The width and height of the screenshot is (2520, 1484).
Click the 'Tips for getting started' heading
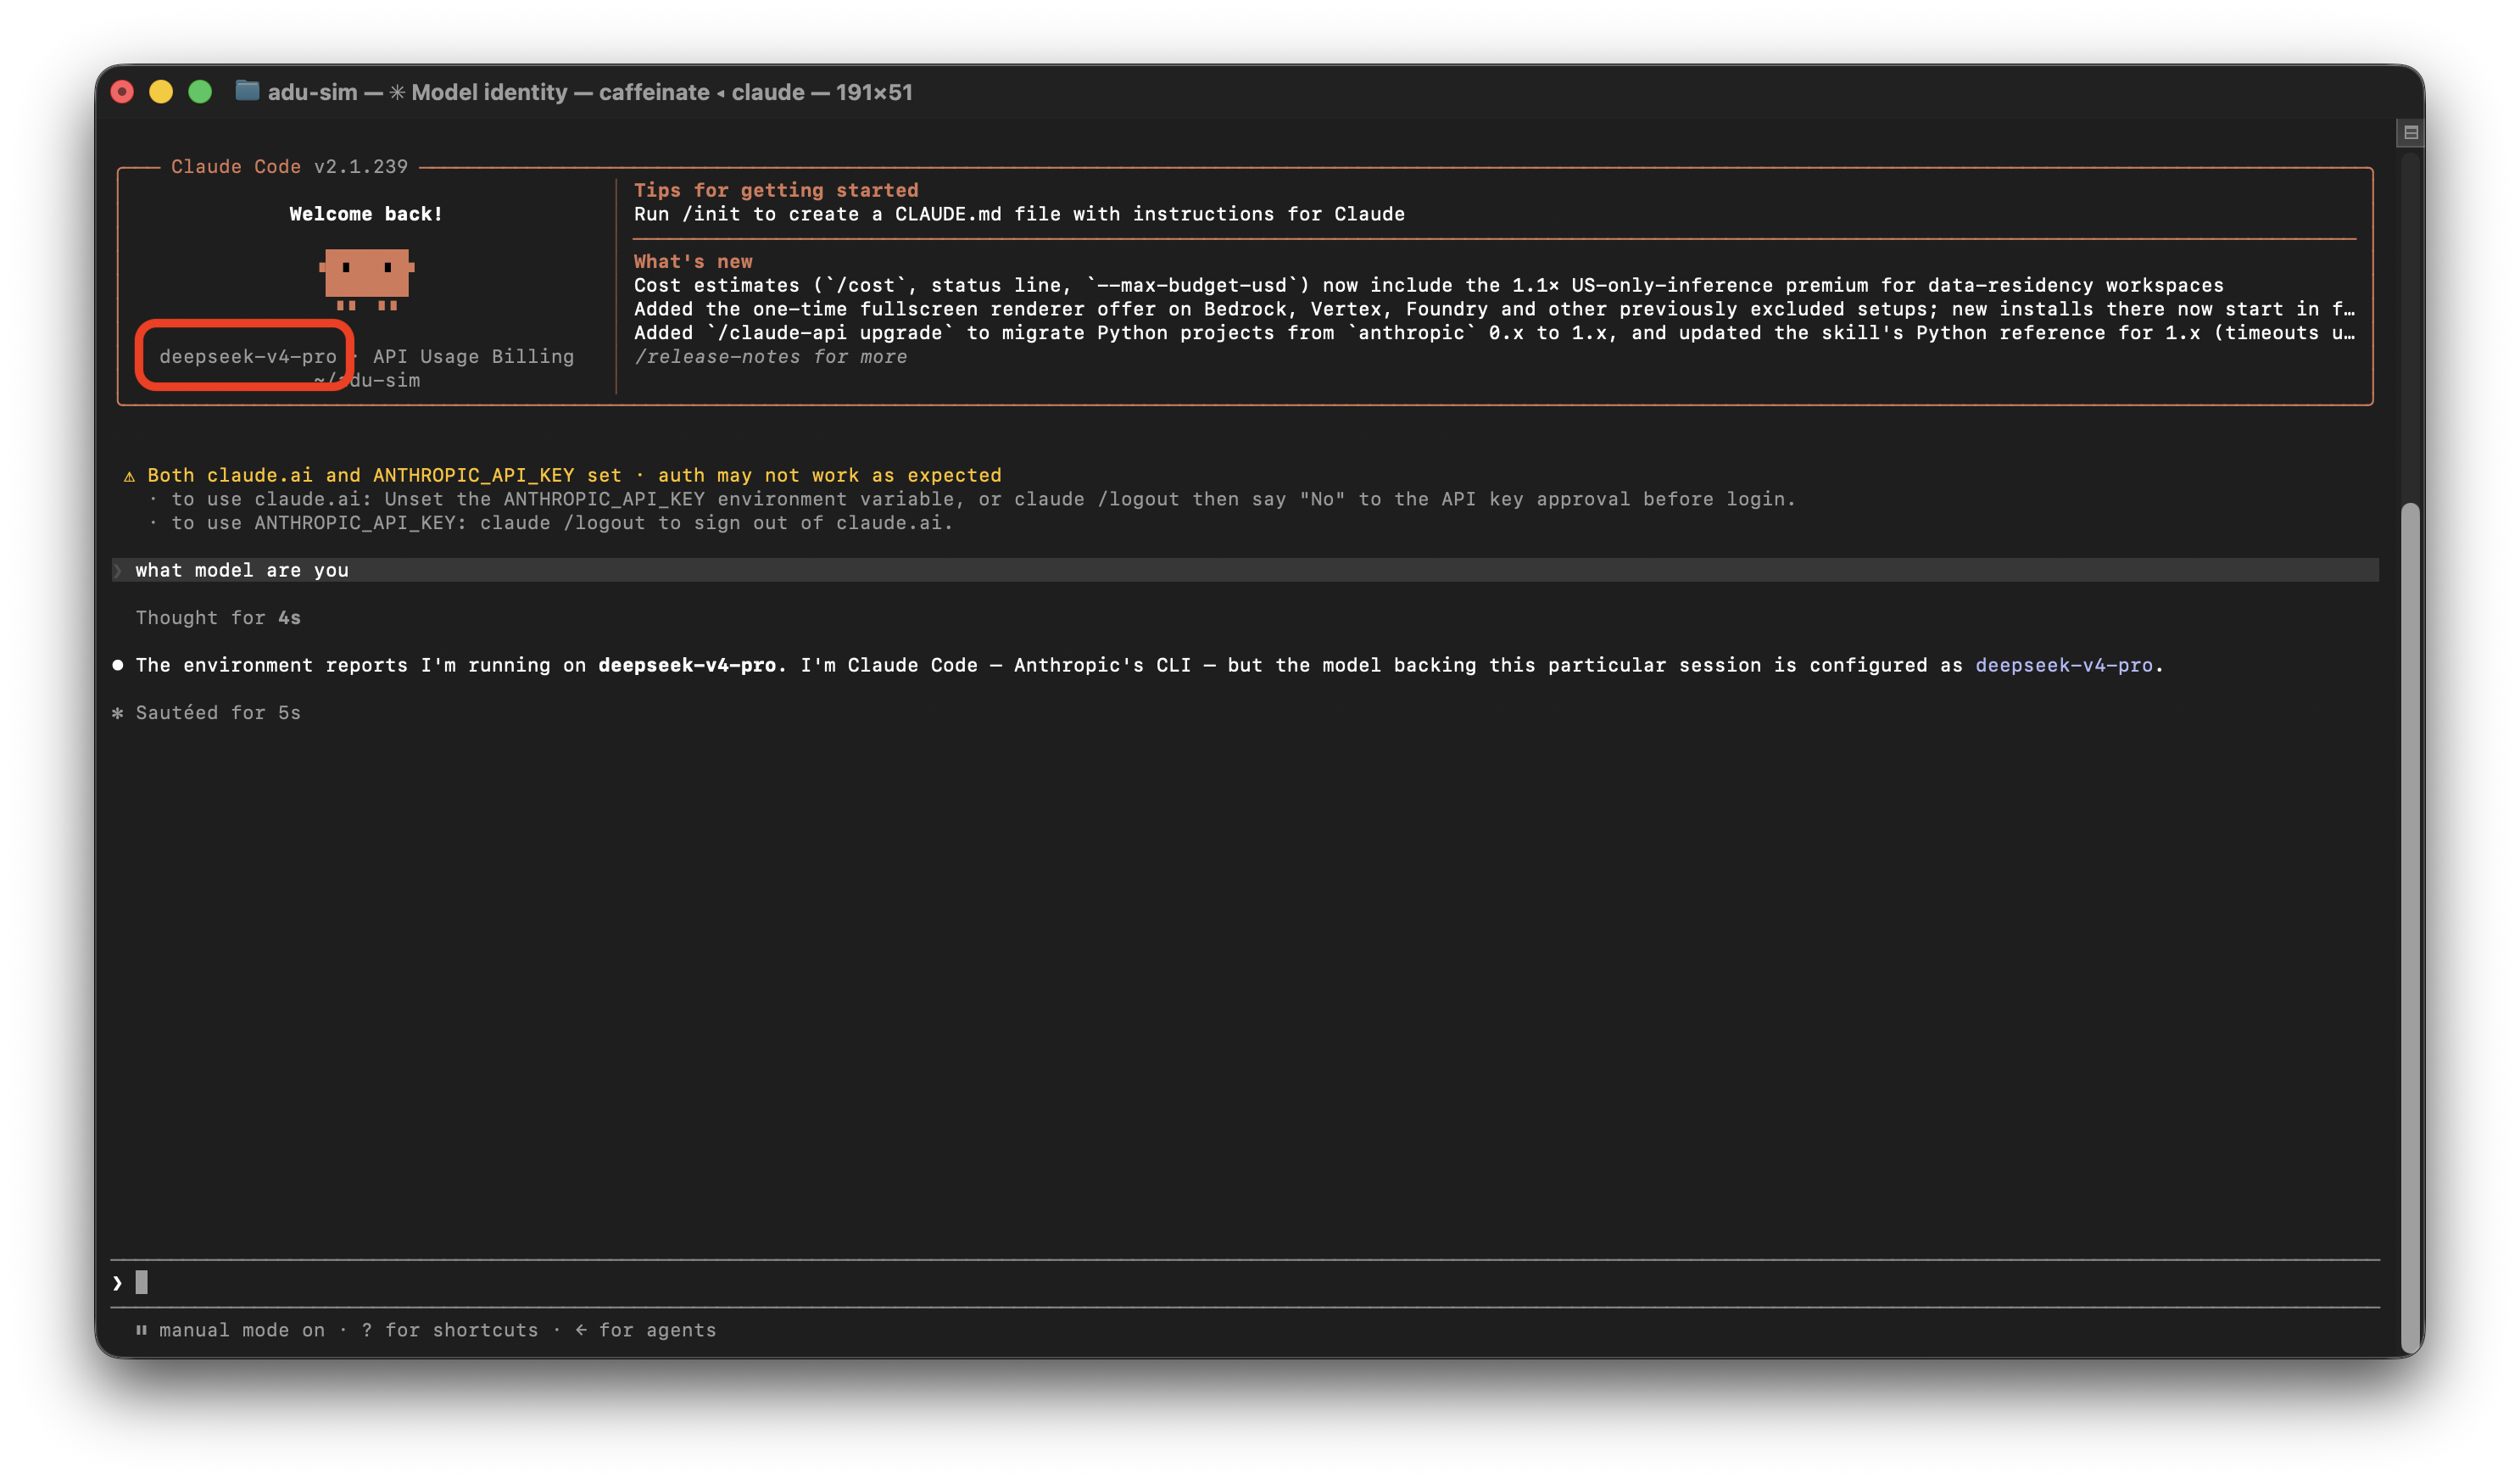click(776, 190)
